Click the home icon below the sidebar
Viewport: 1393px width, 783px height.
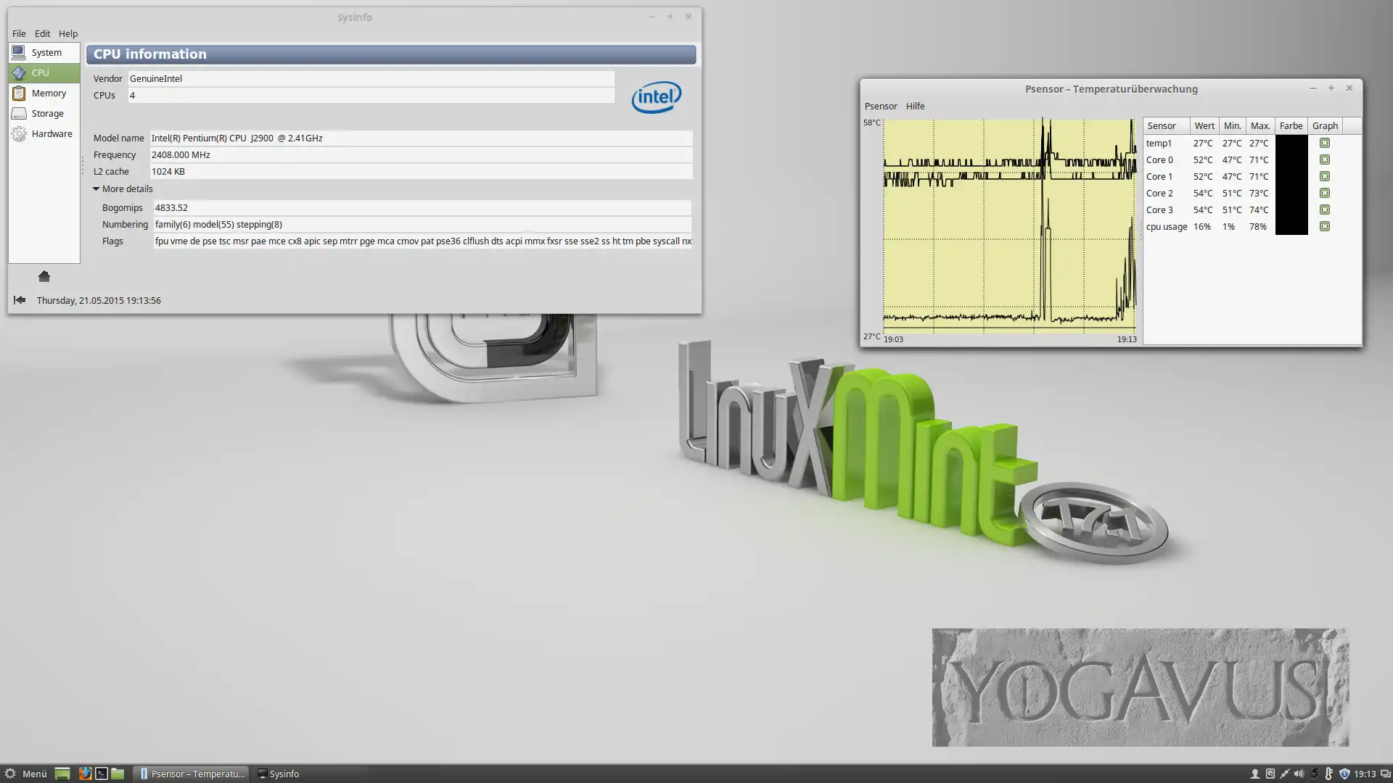pyautogui.click(x=44, y=276)
